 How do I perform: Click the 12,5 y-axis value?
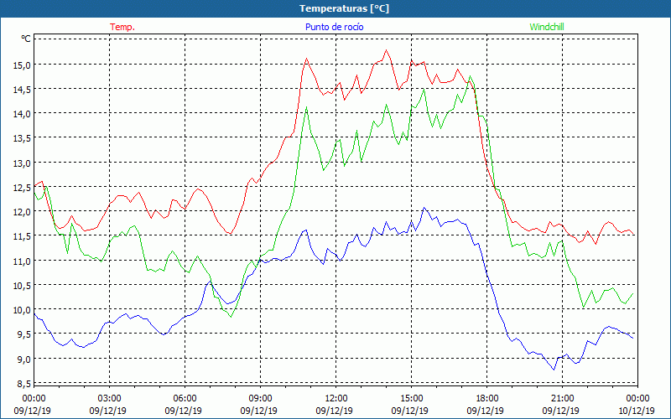coord(23,187)
